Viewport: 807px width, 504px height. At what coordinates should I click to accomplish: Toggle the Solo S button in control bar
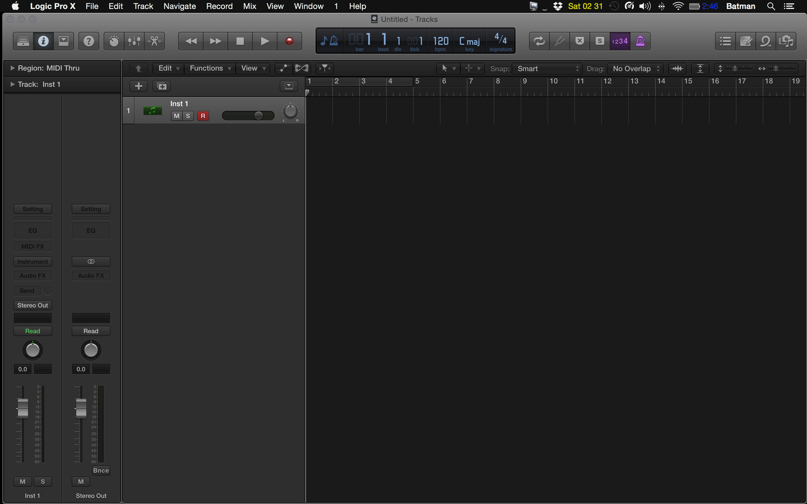pos(600,41)
